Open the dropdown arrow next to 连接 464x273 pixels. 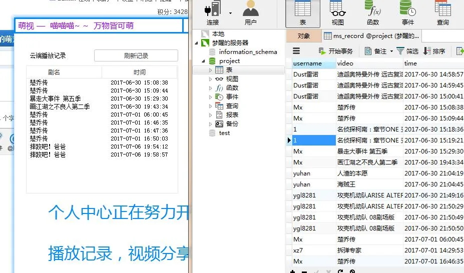click(230, 13)
